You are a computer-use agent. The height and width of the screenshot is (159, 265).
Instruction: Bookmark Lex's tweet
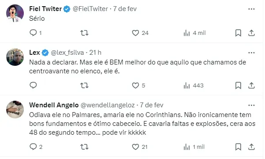click(x=238, y=86)
